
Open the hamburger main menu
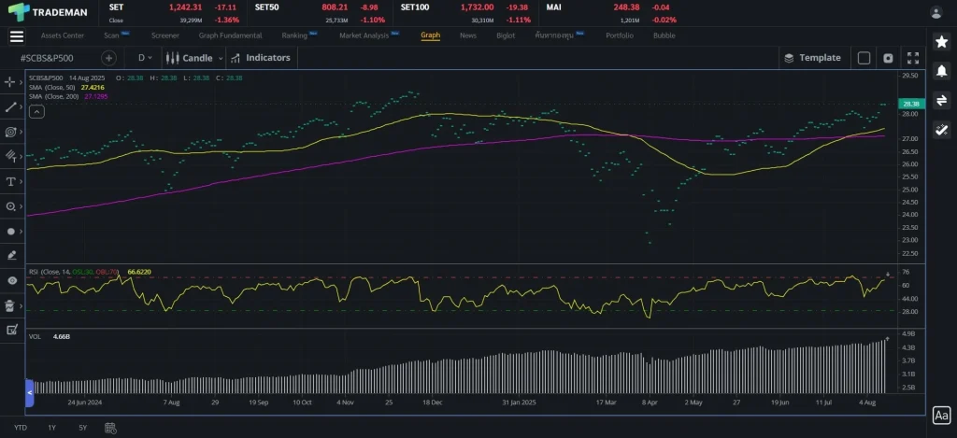[16, 36]
